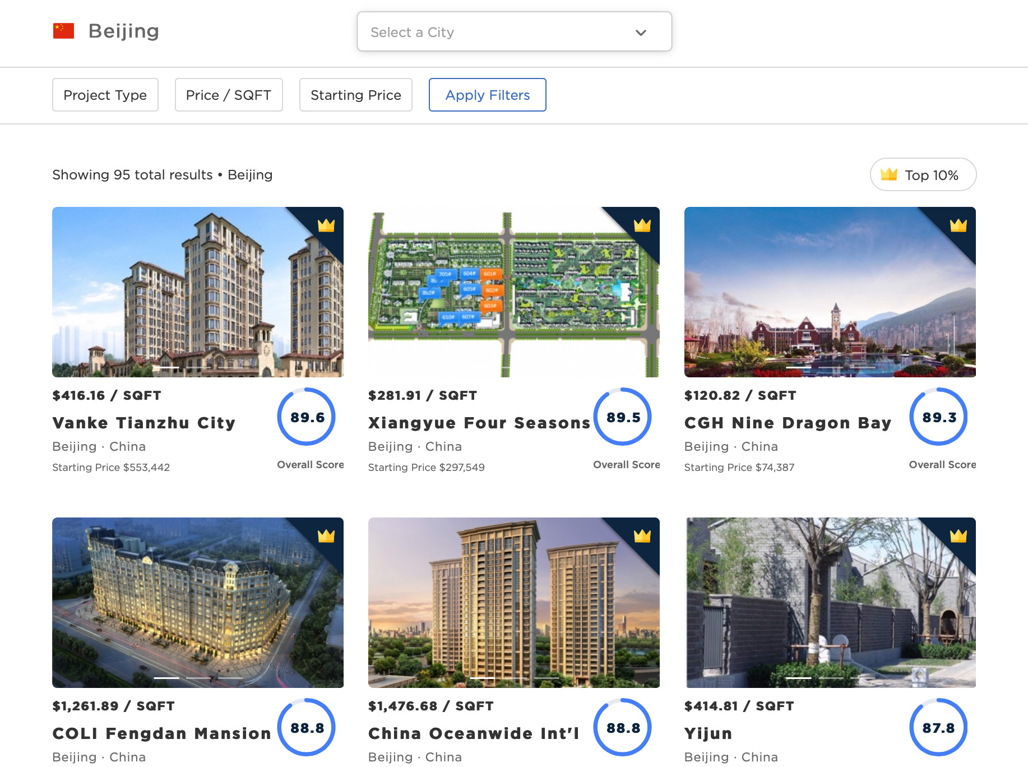Click the China flag icon next to Beijing
Screen dimensions: 1028x767
pos(63,30)
